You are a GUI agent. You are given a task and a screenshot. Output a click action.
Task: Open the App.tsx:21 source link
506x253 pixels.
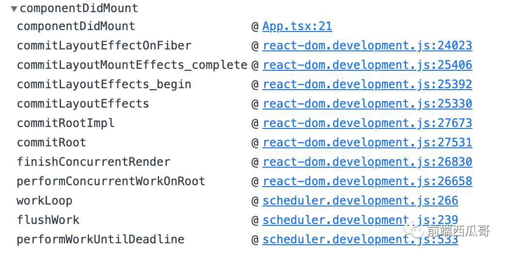[297, 26]
